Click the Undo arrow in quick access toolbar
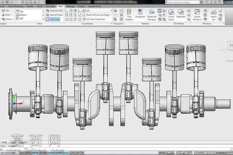This screenshot has height=155, width=233. point(11,2)
